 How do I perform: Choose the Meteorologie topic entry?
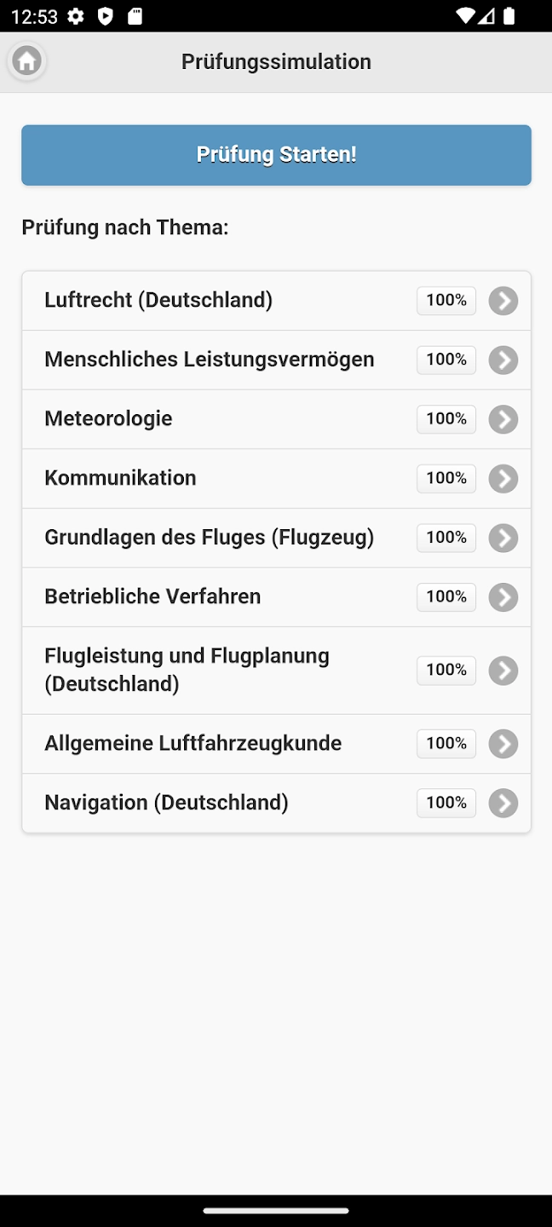(108, 418)
